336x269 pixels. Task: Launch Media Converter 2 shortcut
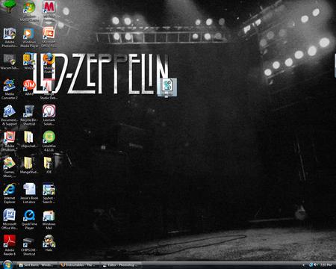coord(10,89)
